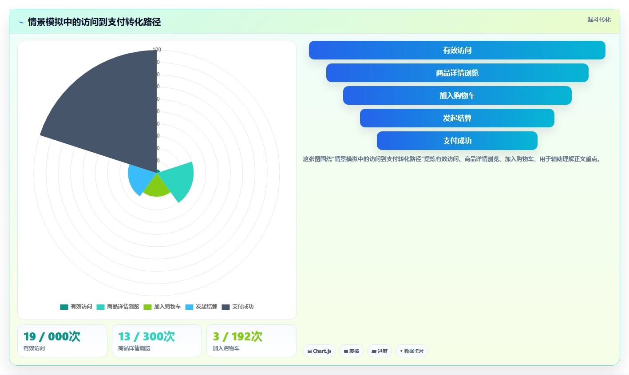This screenshot has height=375, width=629.
Task: Click the Chart.js tag
Action: click(319, 351)
